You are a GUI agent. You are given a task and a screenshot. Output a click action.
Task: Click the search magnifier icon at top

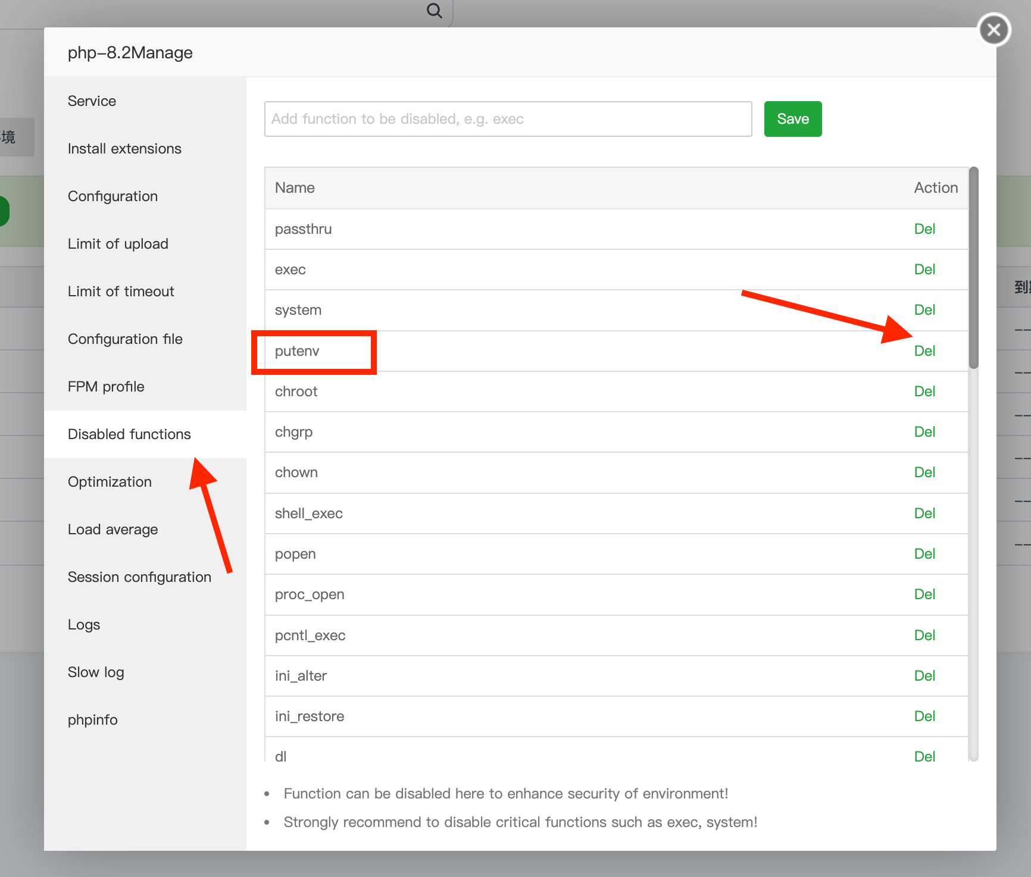(x=435, y=11)
